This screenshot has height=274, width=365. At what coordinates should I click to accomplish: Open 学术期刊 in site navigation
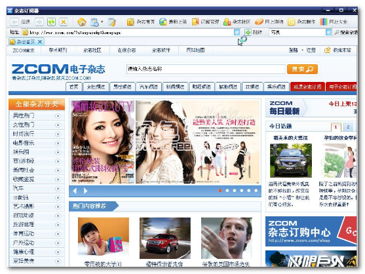[x=58, y=50]
